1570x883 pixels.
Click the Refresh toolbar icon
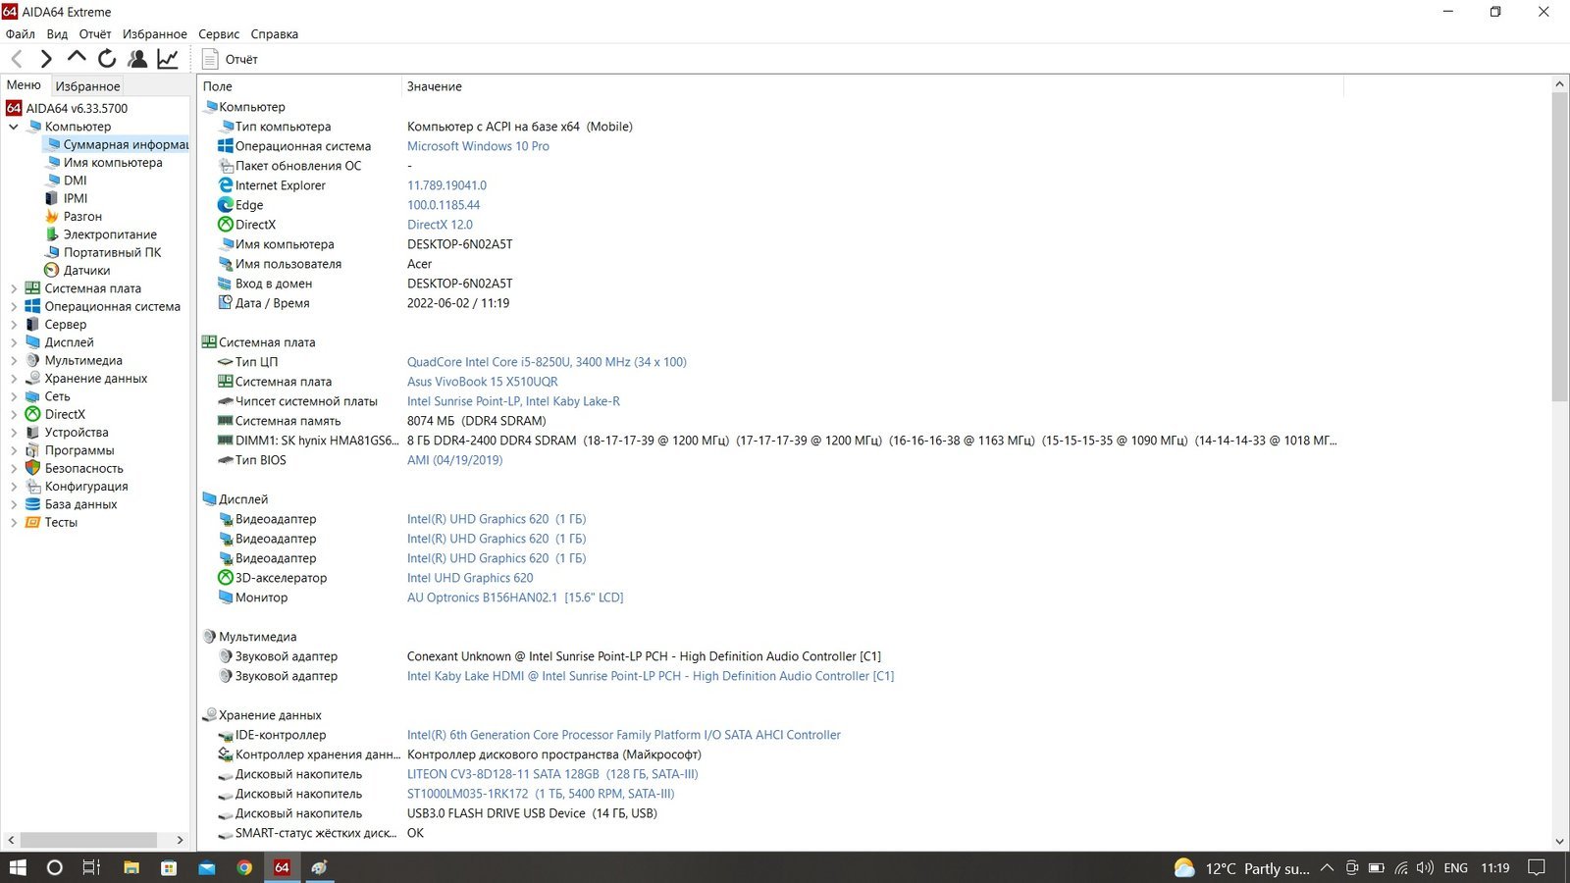107,59
